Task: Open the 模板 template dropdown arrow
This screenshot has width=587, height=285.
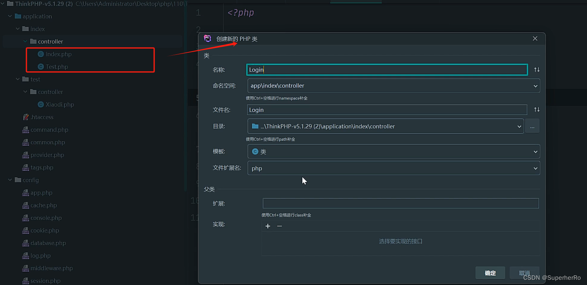Action: click(535, 152)
